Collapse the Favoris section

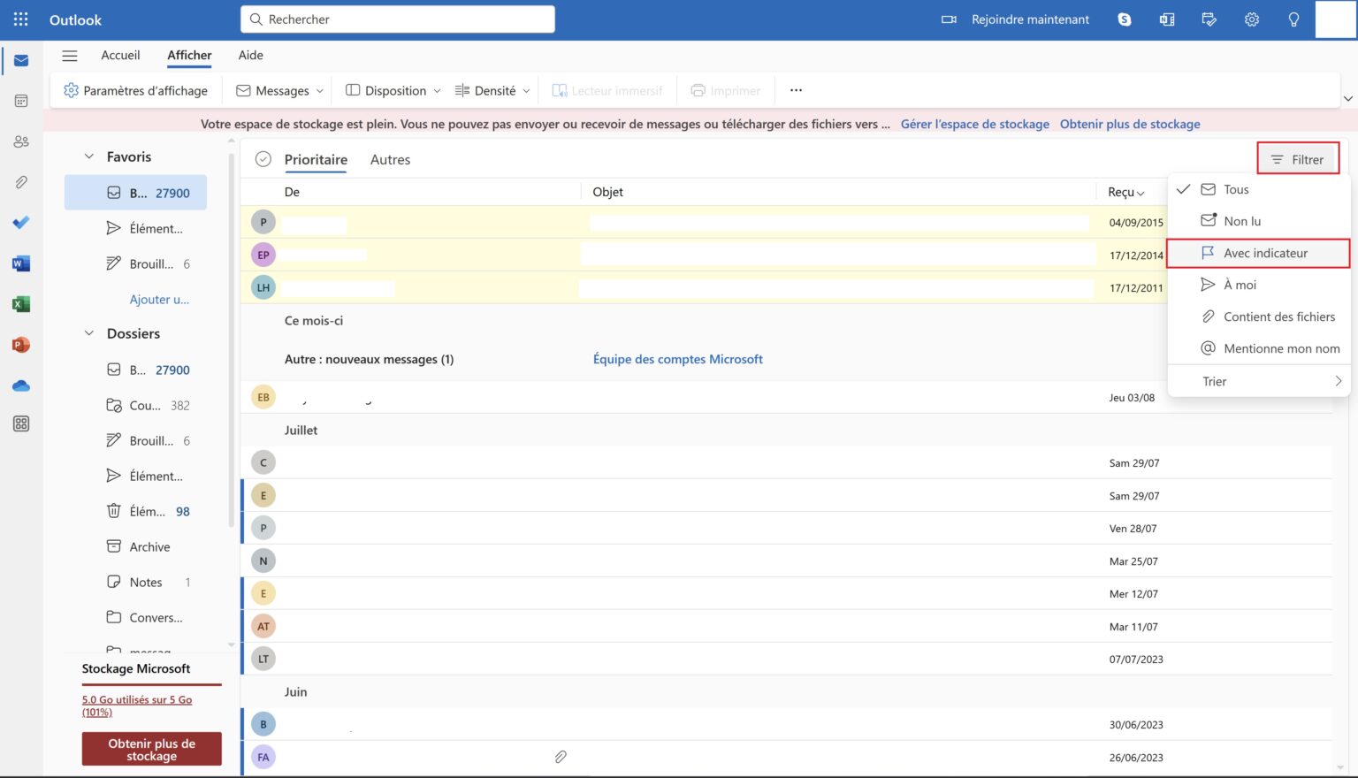(88, 156)
